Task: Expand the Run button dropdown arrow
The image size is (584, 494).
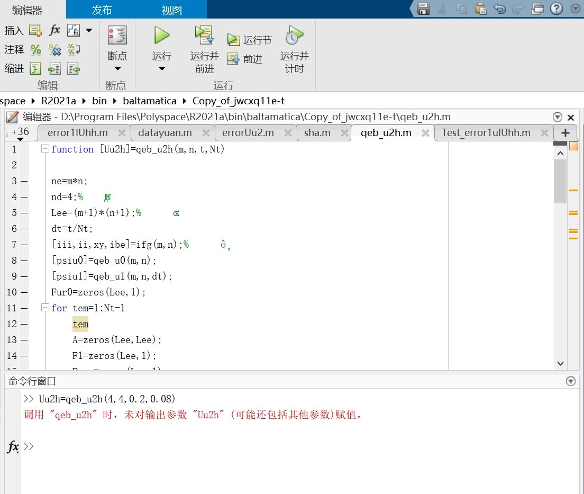Action: click(x=162, y=69)
